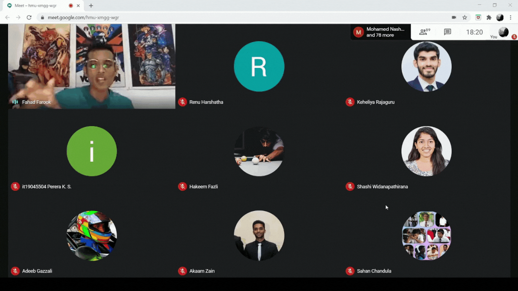Open the meeting chat panel
This screenshot has width=518, height=291.
click(x=447, y=32)
